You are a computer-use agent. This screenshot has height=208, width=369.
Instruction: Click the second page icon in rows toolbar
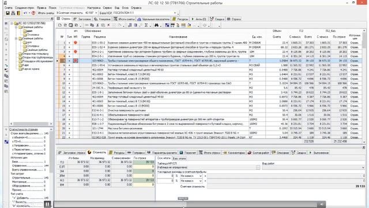pos(65,25)
